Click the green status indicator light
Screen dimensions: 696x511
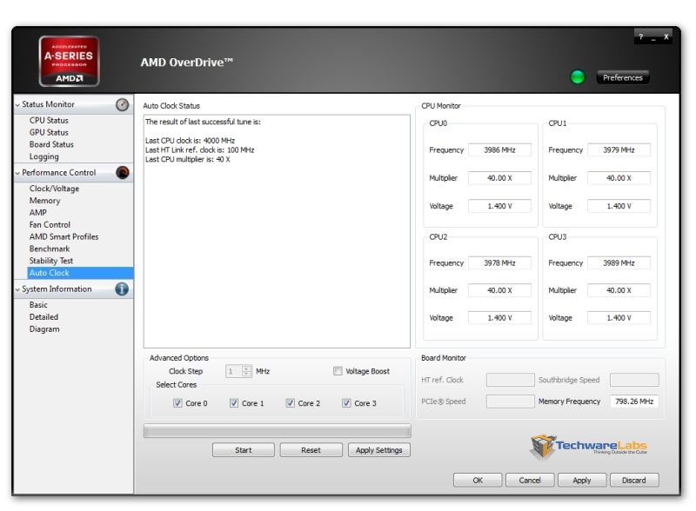tap(577, 77)
